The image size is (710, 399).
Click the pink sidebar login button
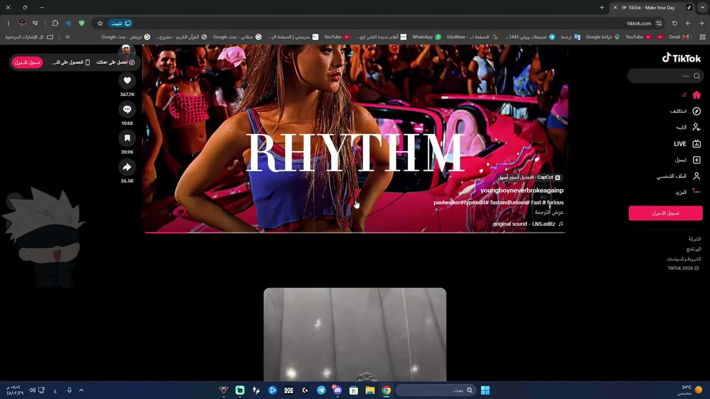click(666, 213)
